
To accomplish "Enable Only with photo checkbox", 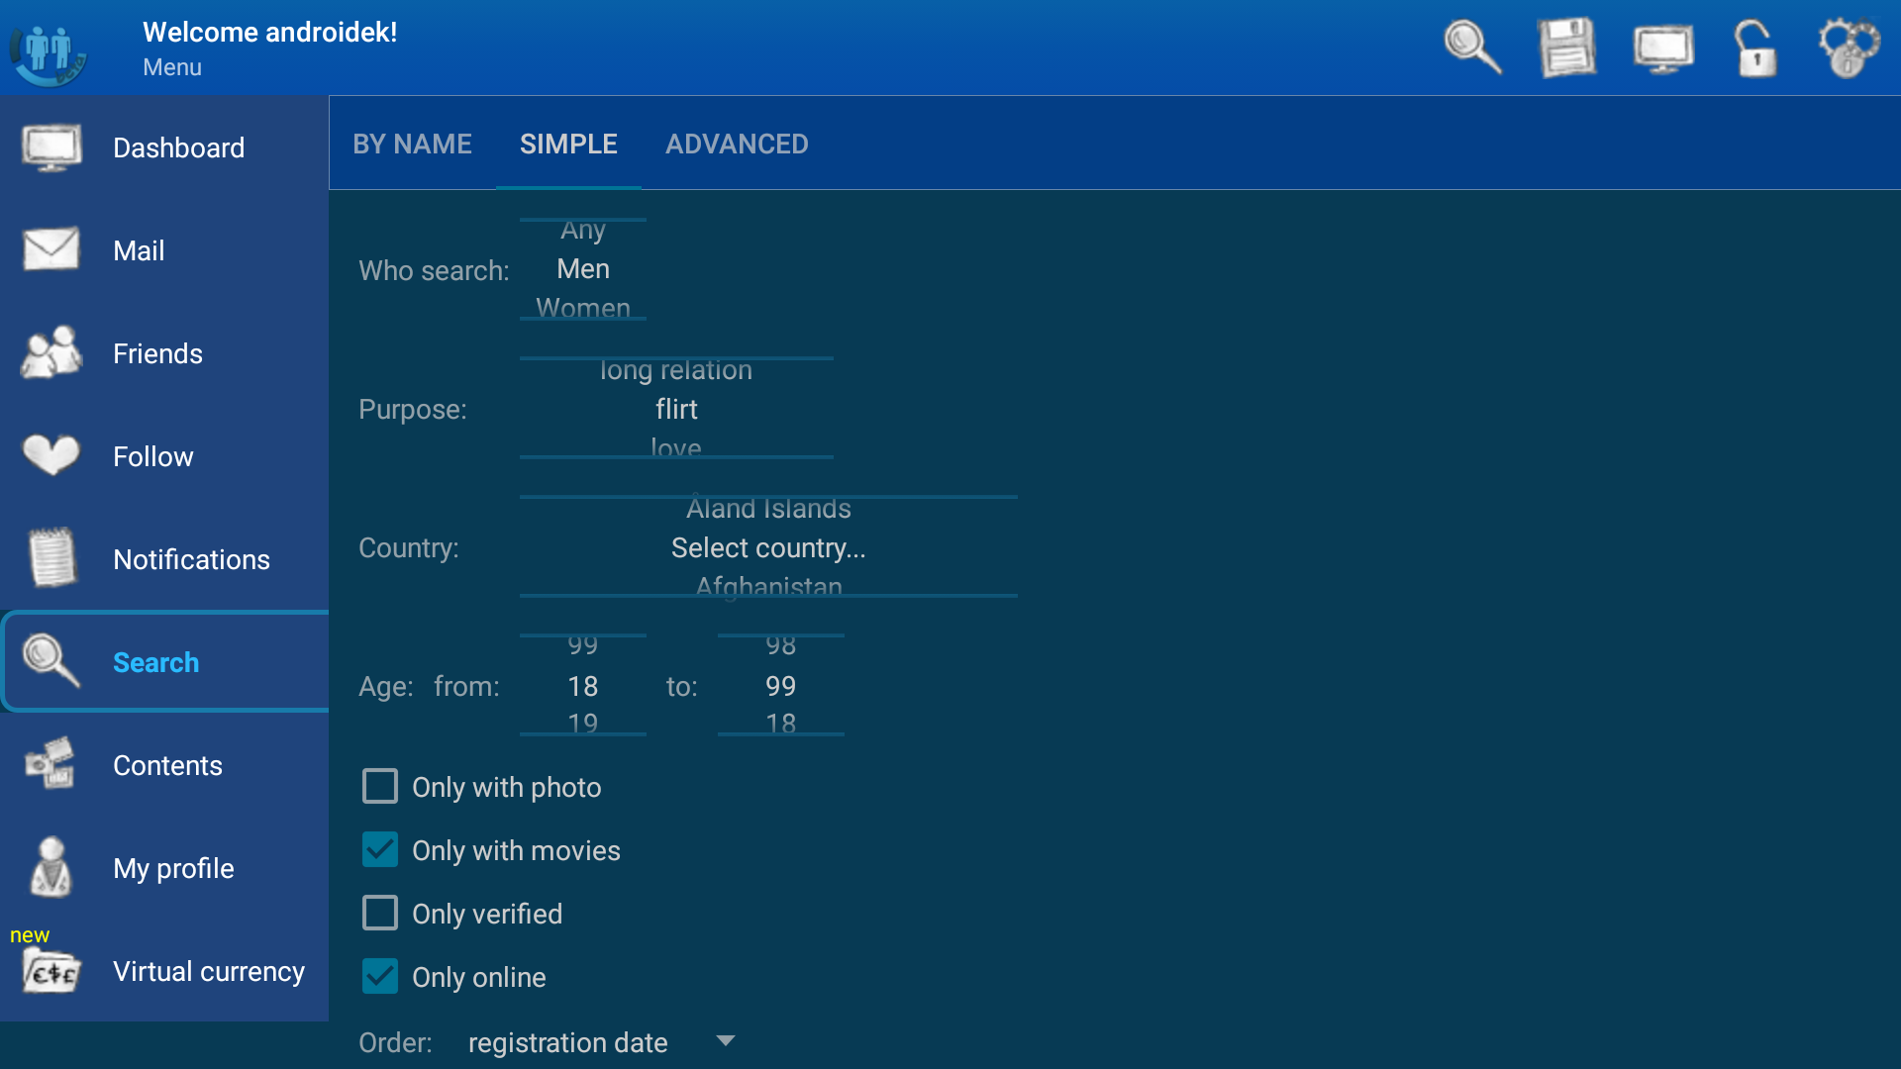I will [380, 787].
